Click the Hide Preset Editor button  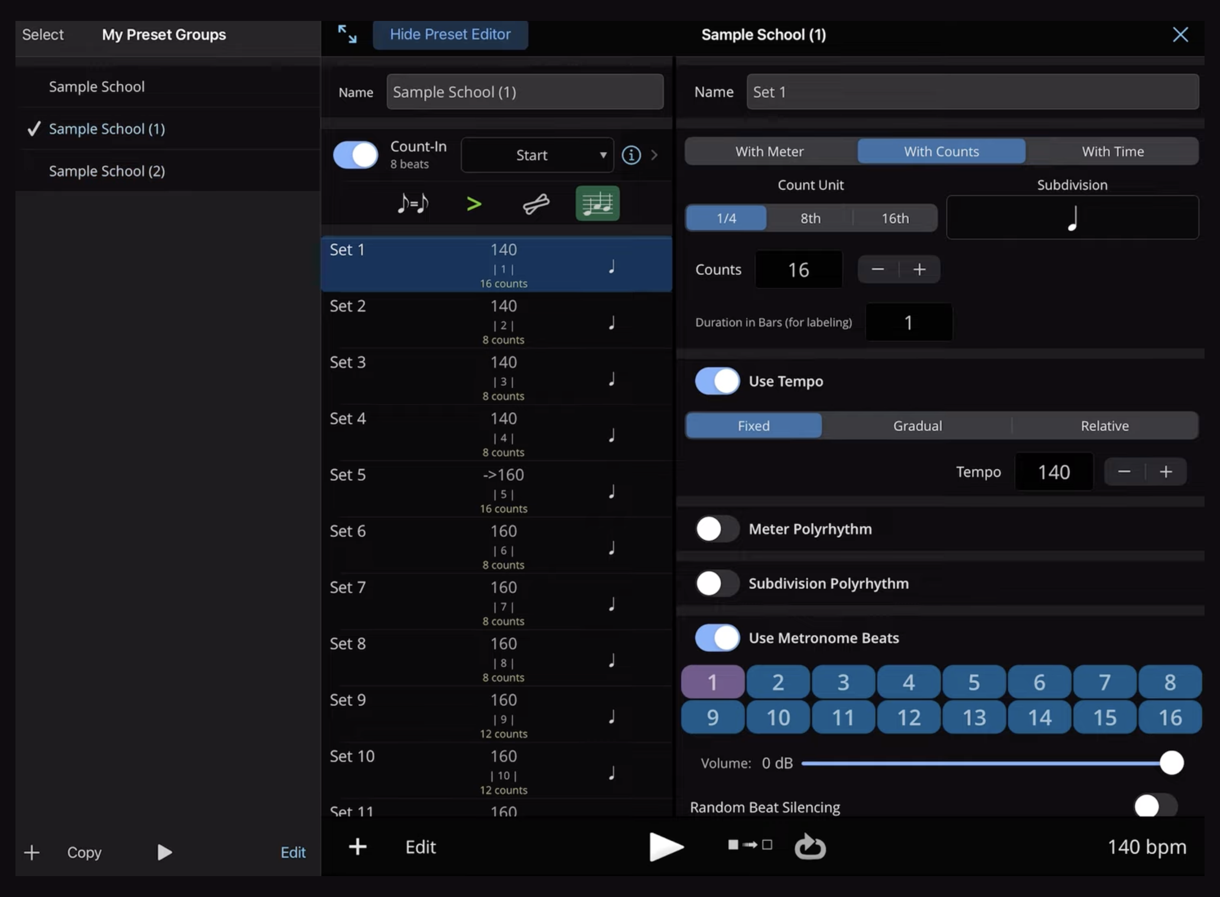450,34
